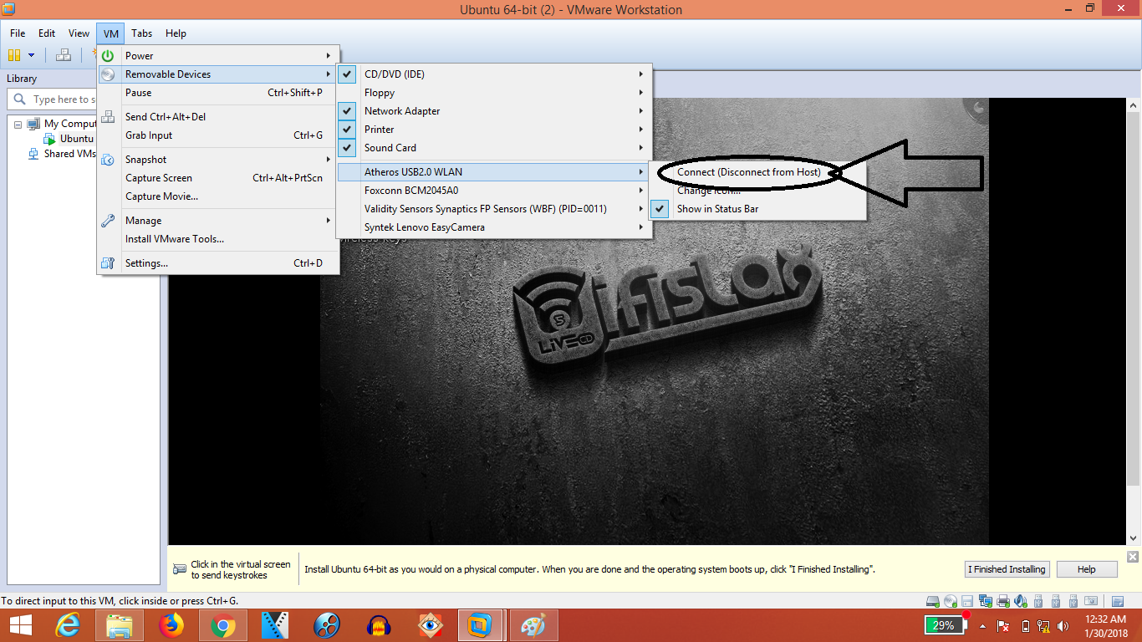
Task: Toggle Show in Status Bar checkmark
Action: tap(660, 209)
